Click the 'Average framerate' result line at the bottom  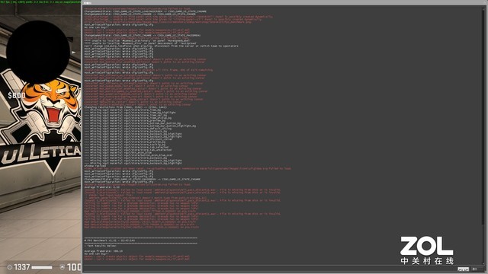104,251
